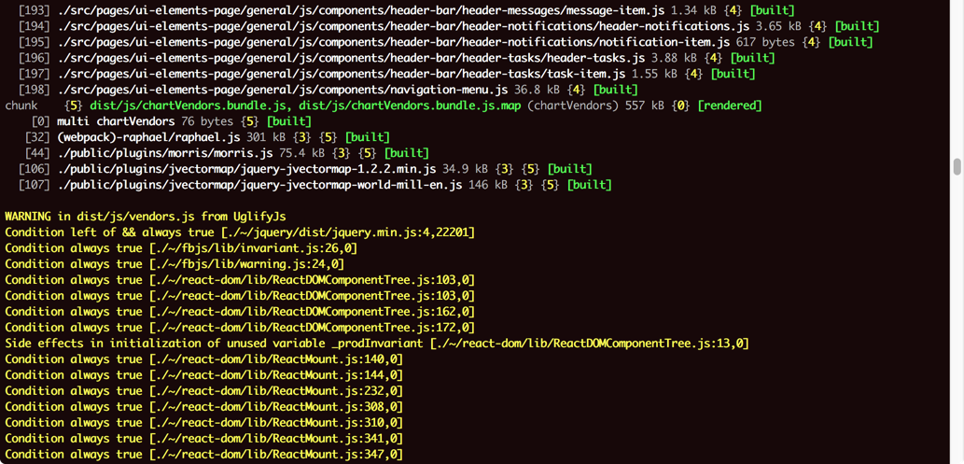
Task: Click the "3.65 kB" size value
Action: pos(778,26)
